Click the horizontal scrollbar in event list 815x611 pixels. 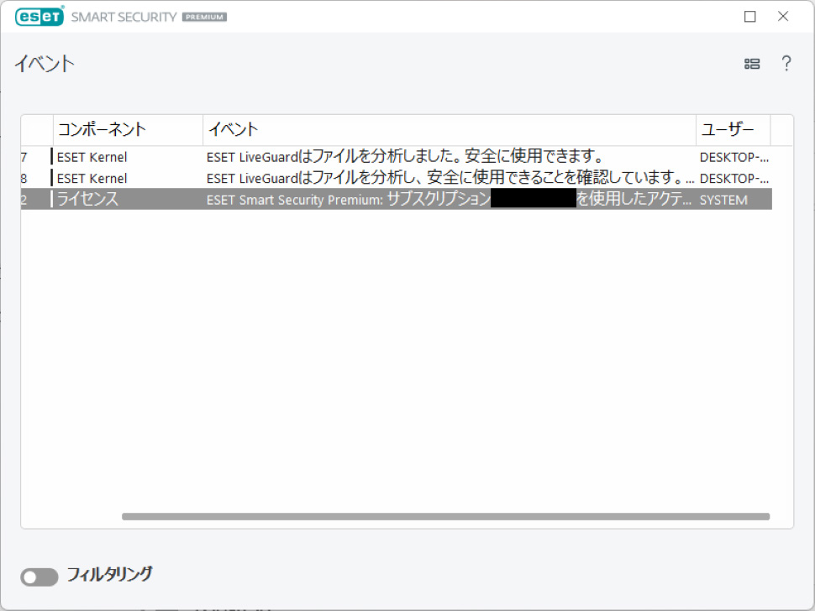pyautogui.click(x=445, y=517)
